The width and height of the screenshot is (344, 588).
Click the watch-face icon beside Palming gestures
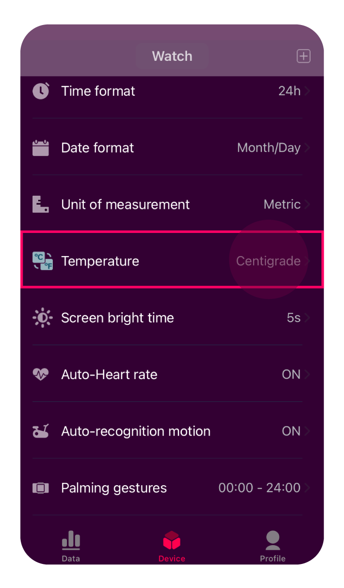tap(41, 488)
